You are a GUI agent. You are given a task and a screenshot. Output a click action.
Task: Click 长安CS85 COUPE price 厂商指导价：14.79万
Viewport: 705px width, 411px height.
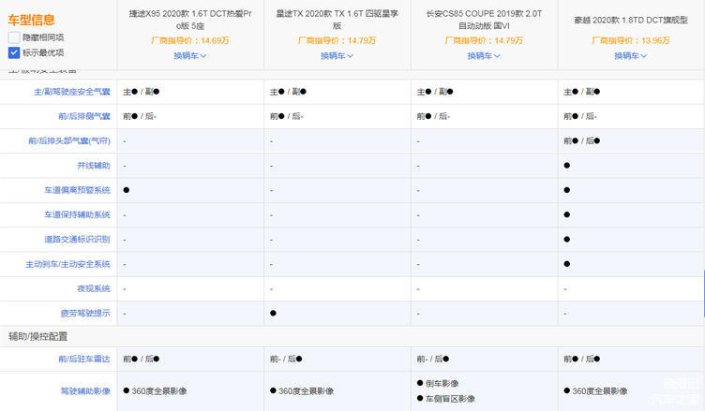click(484, 40)
